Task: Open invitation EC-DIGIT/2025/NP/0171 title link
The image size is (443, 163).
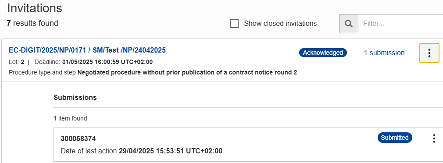Action: coord(87,50)
